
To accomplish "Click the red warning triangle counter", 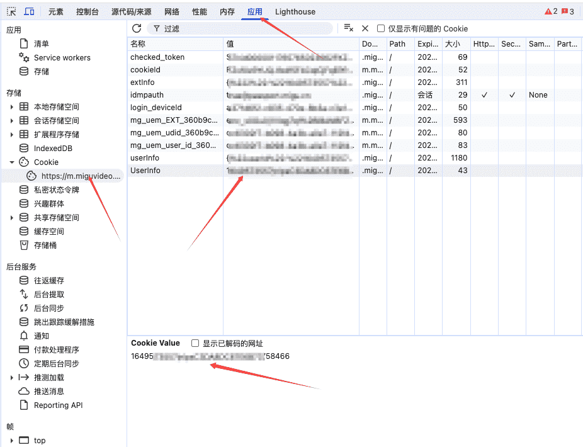I will coord(551,12).
